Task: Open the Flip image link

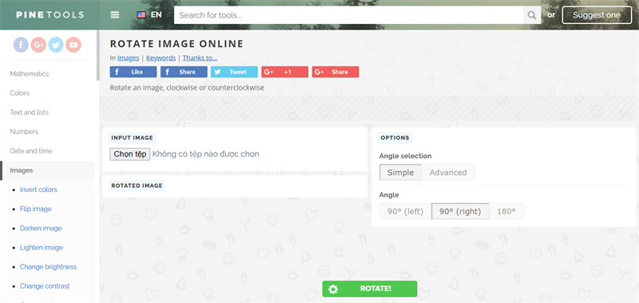Action: point(36,209)
